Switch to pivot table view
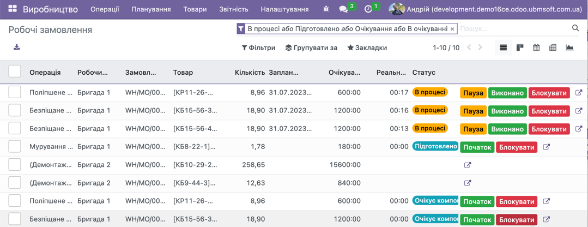This screenshot has height=227, width=588. (x=553, y=47)
